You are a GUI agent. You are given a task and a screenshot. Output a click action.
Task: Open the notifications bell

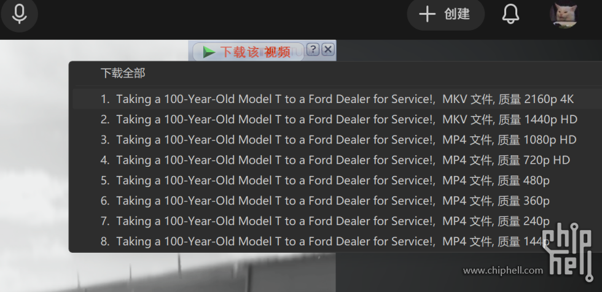[x=510, y=14]
